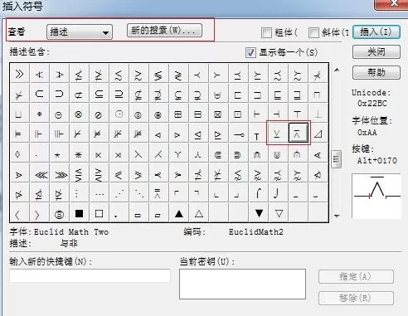
Task: Click the Unicode value 0x22BC
Action: (372, 104)
